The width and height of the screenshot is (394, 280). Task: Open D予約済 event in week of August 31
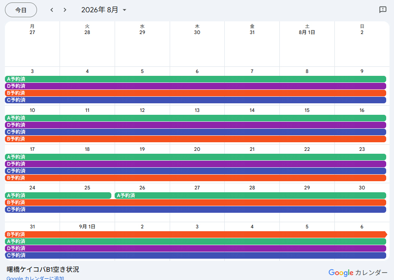click(196, 248)
